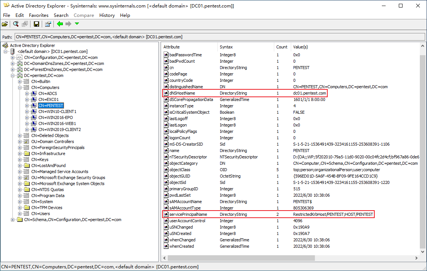
Task: Open the Favorites menu
Action: click(x=39, y=15)
